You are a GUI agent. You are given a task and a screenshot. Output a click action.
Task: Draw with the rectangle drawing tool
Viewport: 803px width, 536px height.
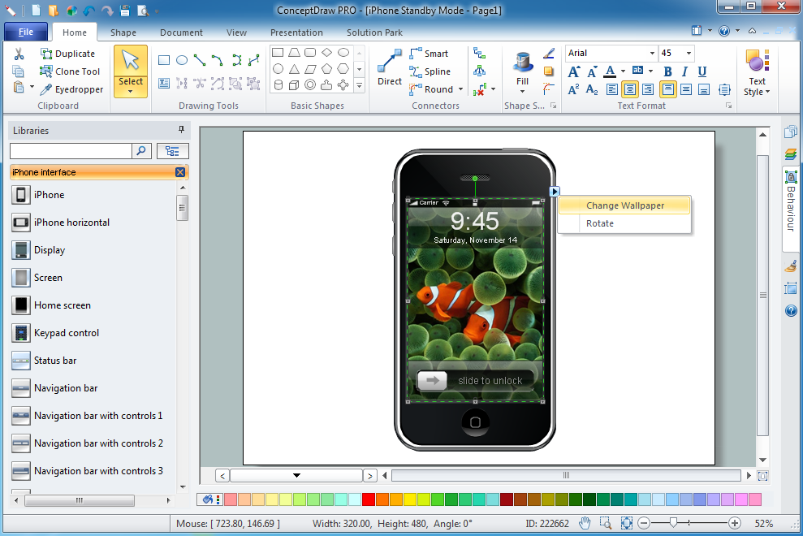[164, 60]
